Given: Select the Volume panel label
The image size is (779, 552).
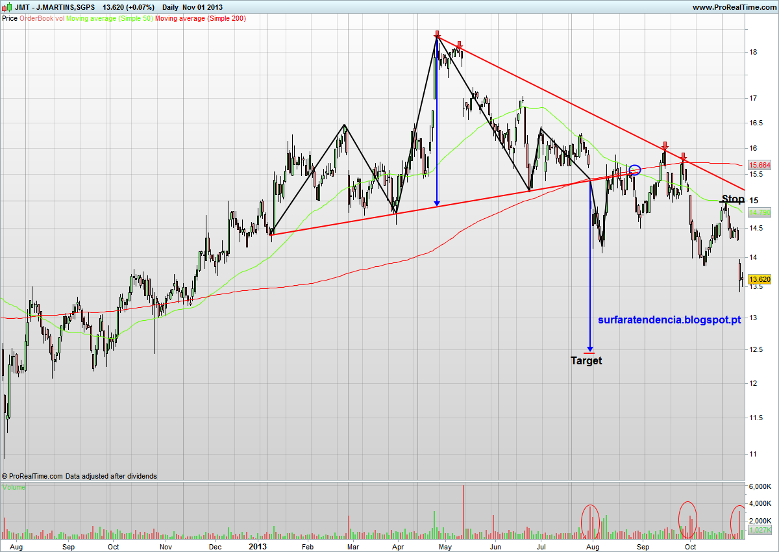Looking at the screenshot, I should [x=14, y=486].
